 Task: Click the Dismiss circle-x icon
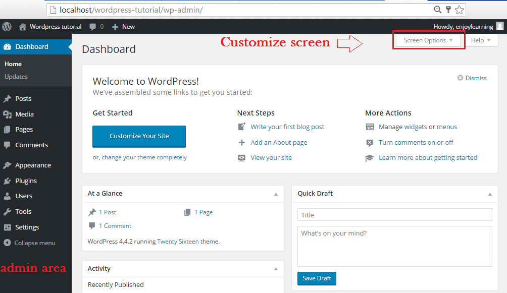(460, 78)
